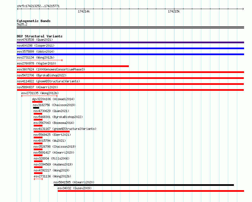Click the red nsv328934 variant bar
The height and width of the screenshot is (202, 252).
point(38,161)
